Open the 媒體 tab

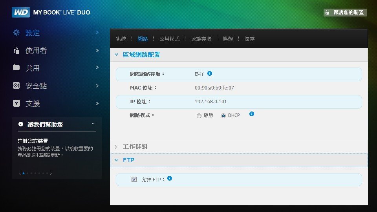[x=228, y=39]
